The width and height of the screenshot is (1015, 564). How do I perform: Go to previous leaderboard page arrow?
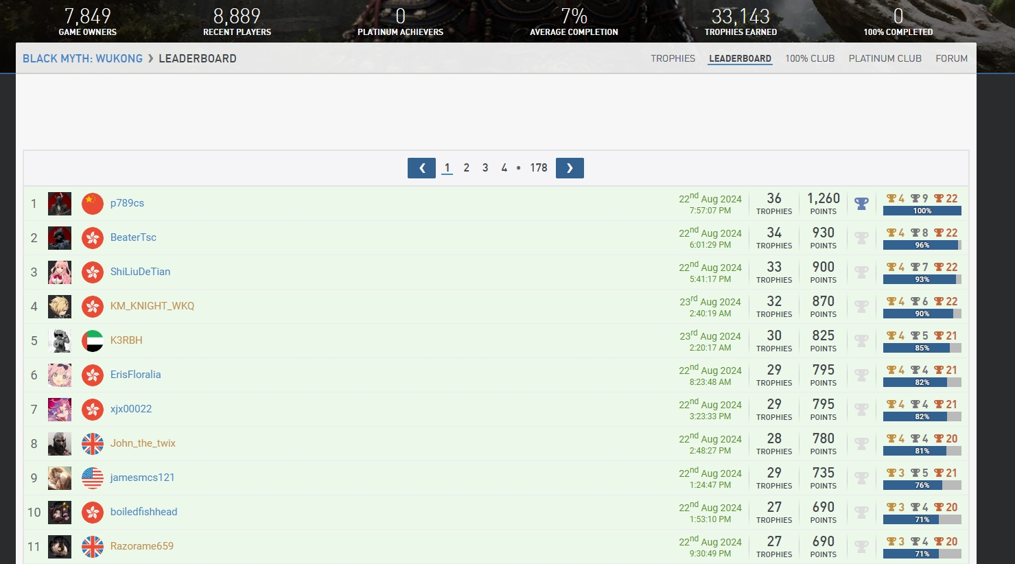point(421,168)
